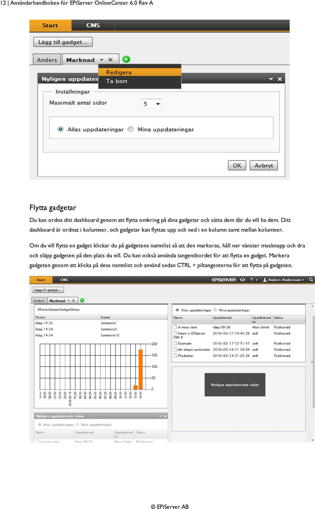Screen dimensions: 315x509
Task: Click the Name column header in XForms gadget
Action: [134, 317]
